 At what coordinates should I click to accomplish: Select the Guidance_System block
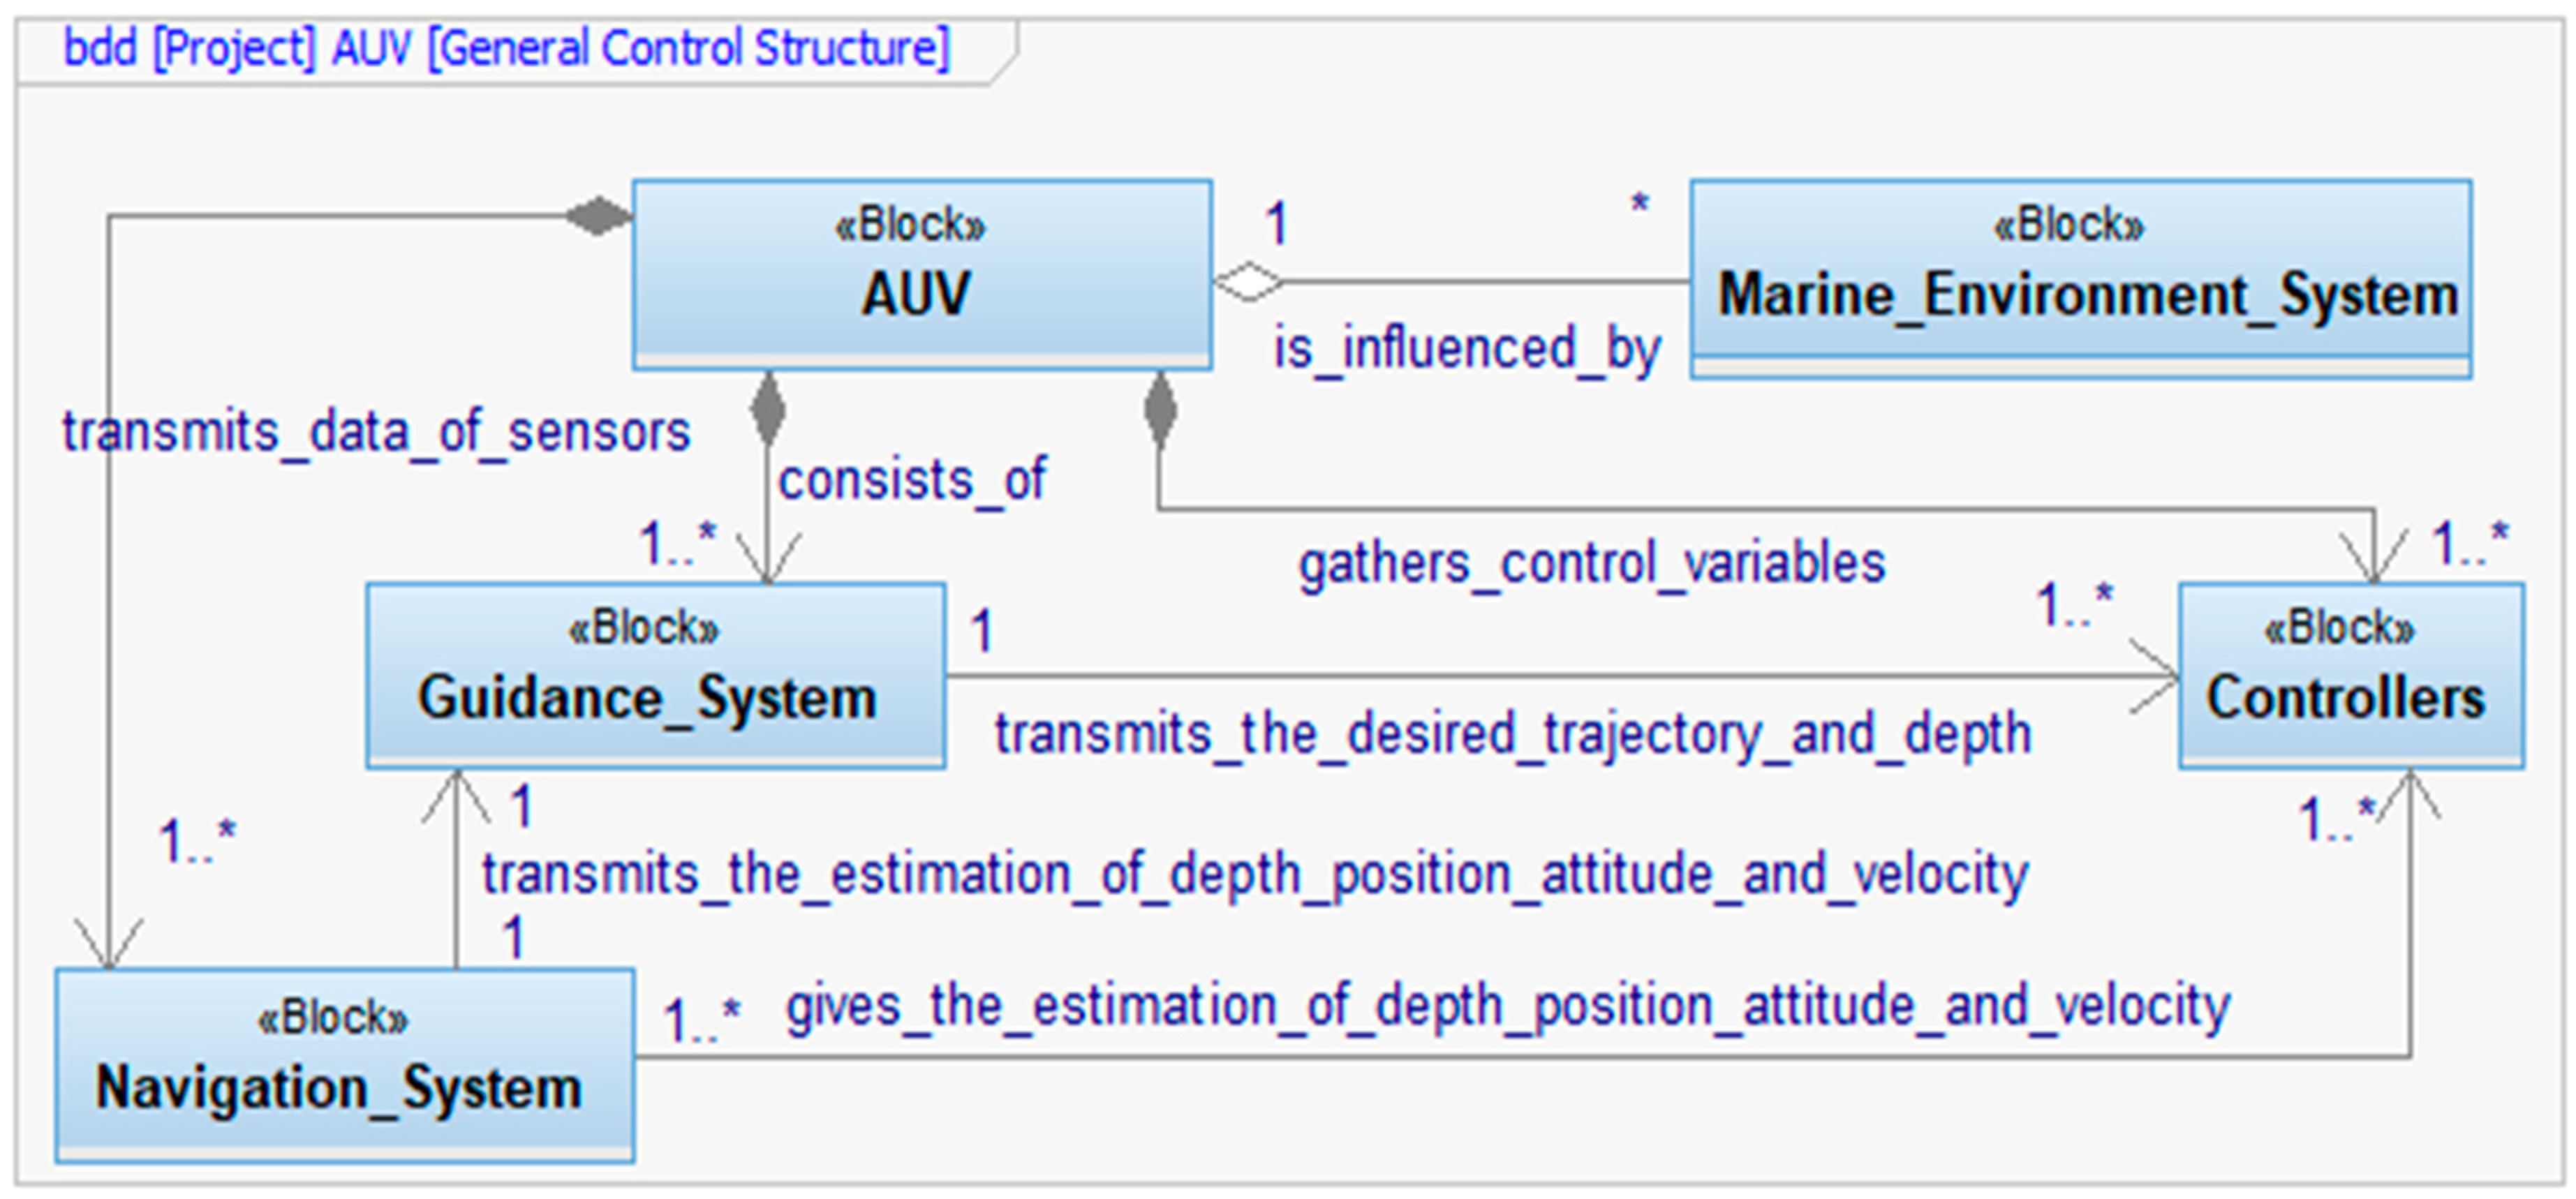655,676
